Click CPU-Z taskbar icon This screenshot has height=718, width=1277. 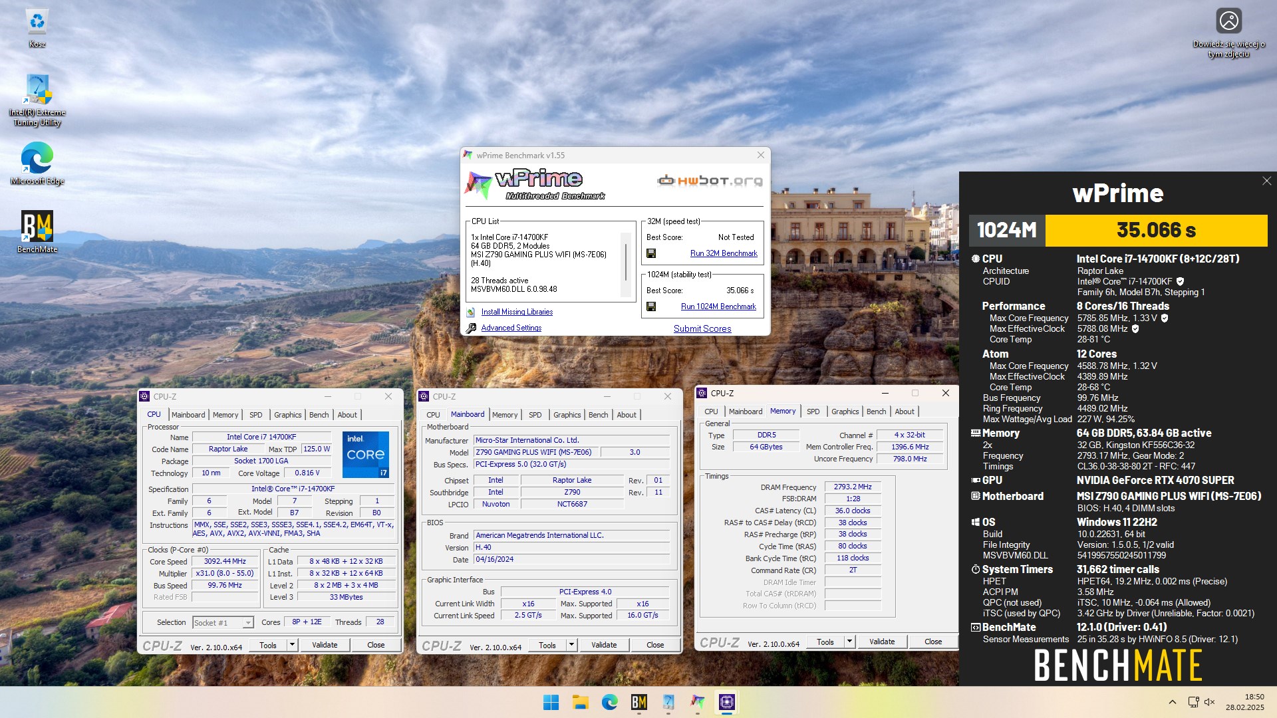(x=726, y=702)
